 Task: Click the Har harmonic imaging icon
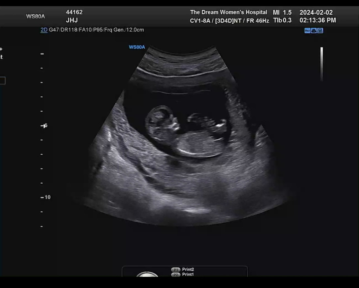coord(307,31)
